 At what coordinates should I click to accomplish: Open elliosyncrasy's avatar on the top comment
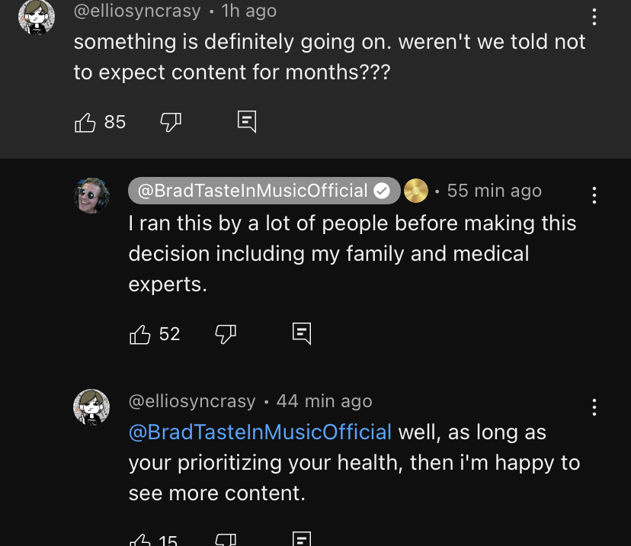point(37,18)
